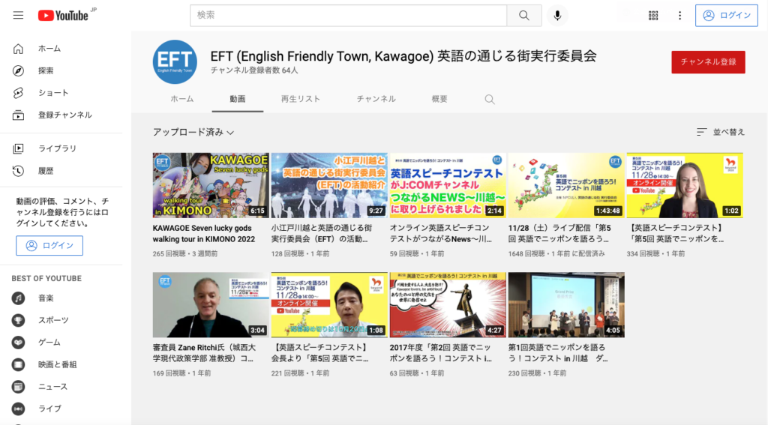Screen dimensions: 768x425
Task: Click the EFT channel avatar
Action: 175,62
